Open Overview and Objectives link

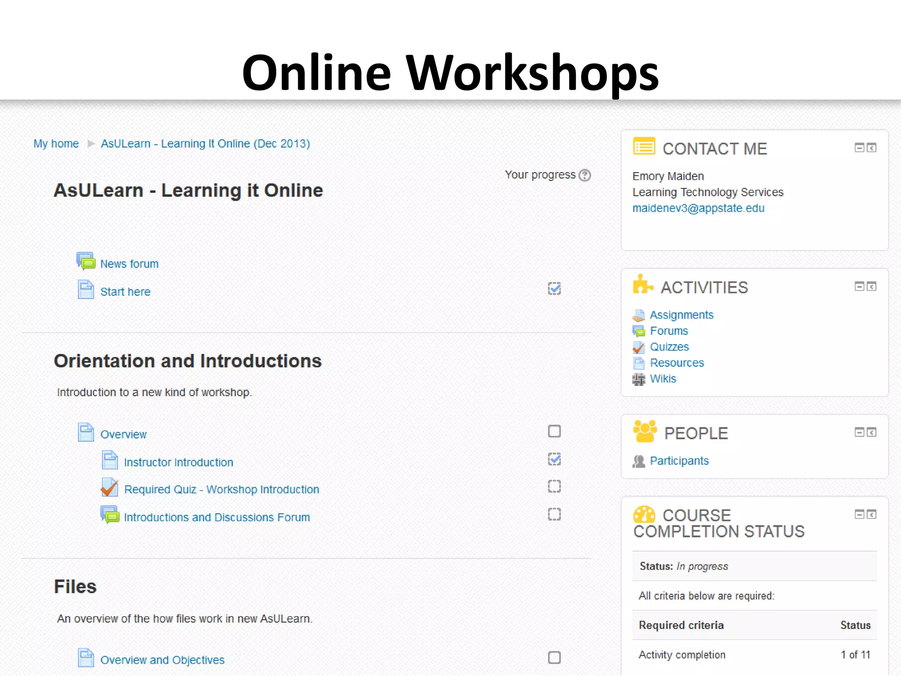(x=162, y=660)
